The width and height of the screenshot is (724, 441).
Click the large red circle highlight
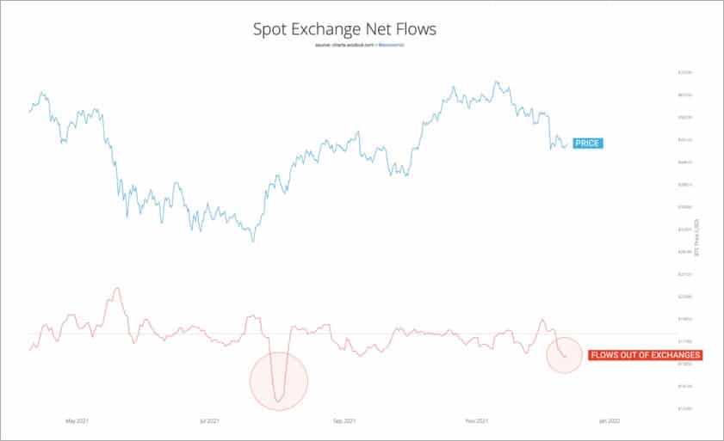coord(278,381)
